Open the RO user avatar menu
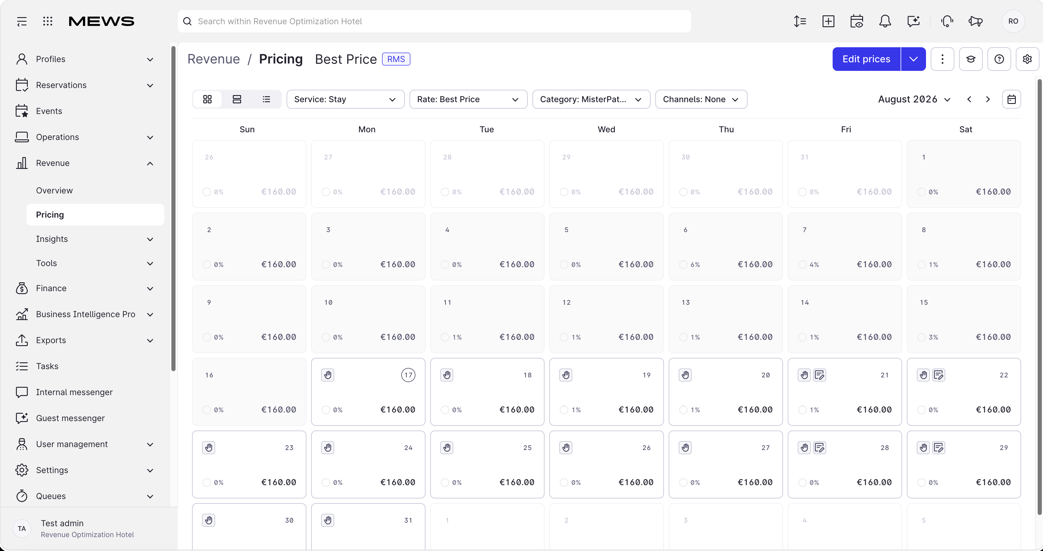This screenshot has width=1043, height=551. coord(1013,22)
